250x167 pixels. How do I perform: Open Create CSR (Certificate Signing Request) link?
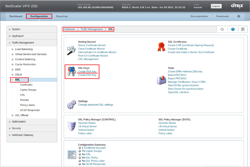[x=191, y=45]
